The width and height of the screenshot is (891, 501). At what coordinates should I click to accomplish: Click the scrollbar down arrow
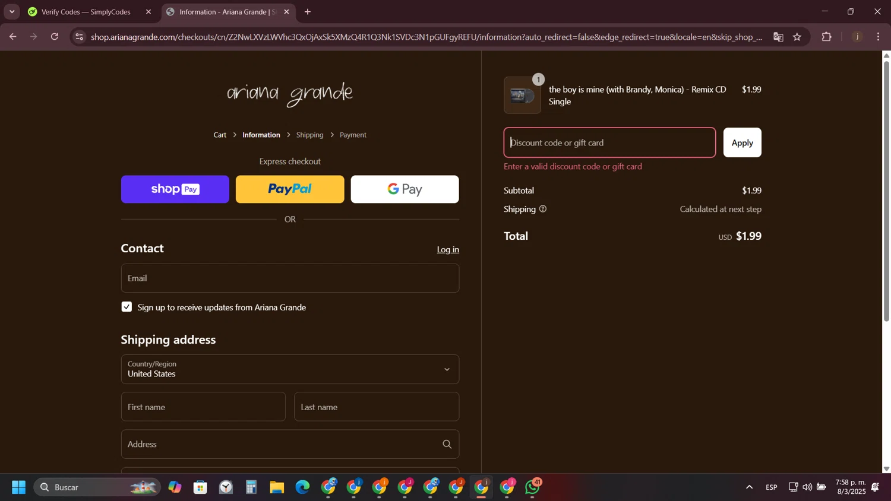[x=886, y=469]
